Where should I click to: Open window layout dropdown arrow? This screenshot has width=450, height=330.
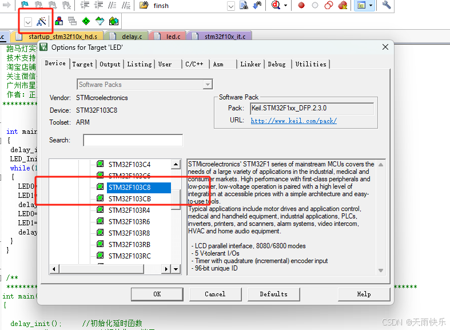tap(371, 6)
